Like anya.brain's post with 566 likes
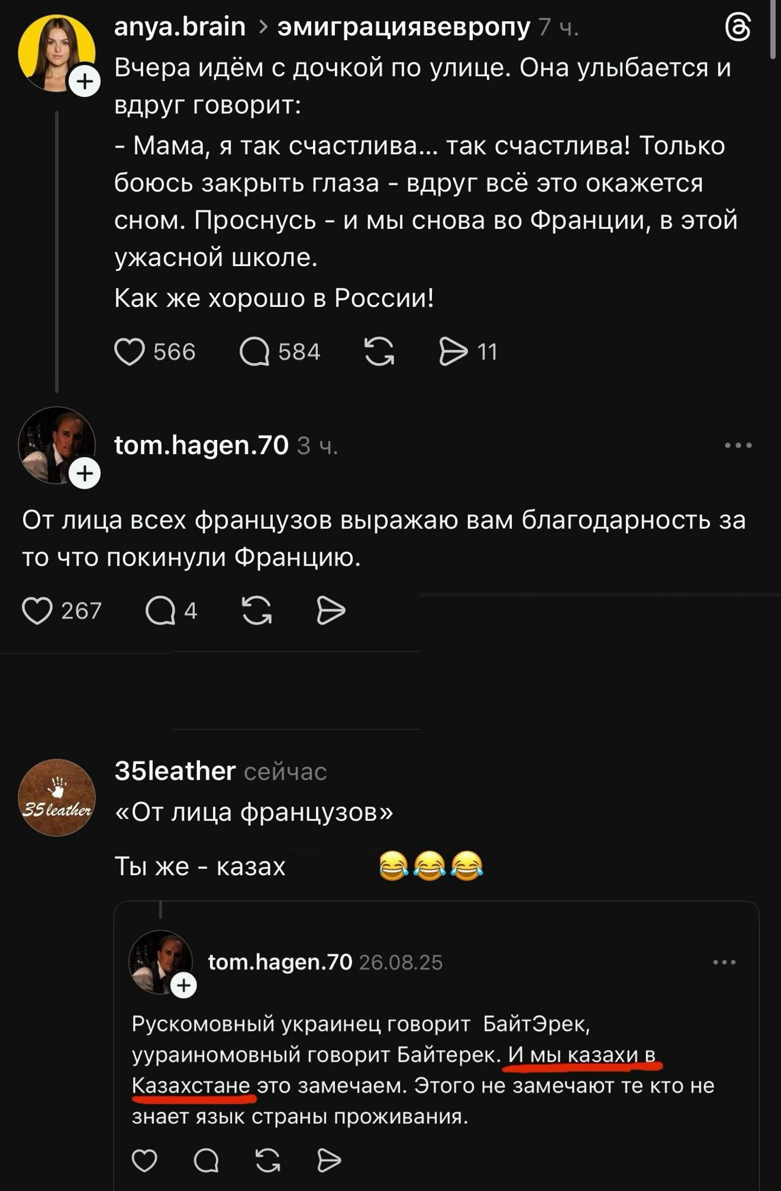Screen dimensions: 781x1191 pos(129,352)
